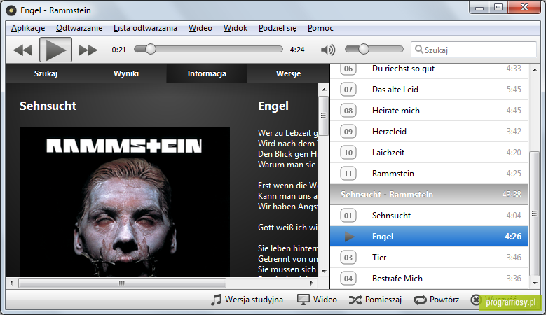
Task: Click track number 06 badge
Action: (x=348, y=69)
